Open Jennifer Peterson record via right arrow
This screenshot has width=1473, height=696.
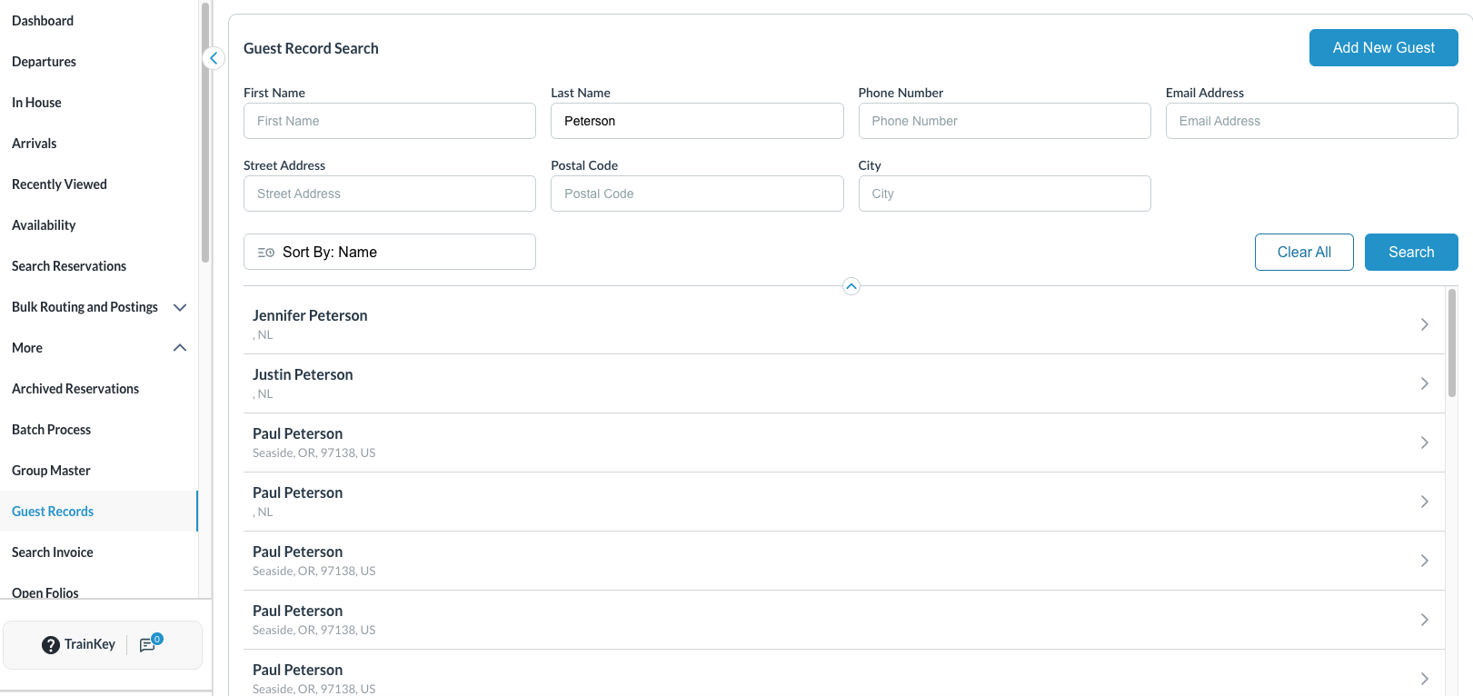coord(1424,324)
